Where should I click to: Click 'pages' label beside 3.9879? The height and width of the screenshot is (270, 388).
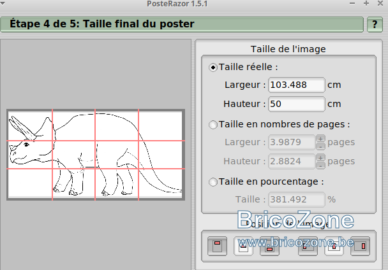(x=341, y=143)
